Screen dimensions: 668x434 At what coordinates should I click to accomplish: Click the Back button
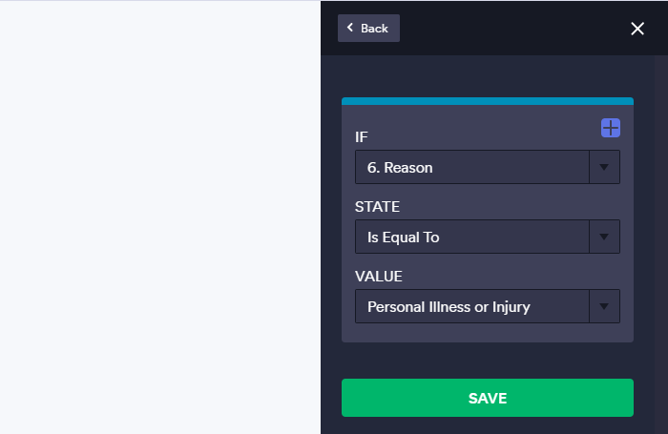[x=368, y=29]
